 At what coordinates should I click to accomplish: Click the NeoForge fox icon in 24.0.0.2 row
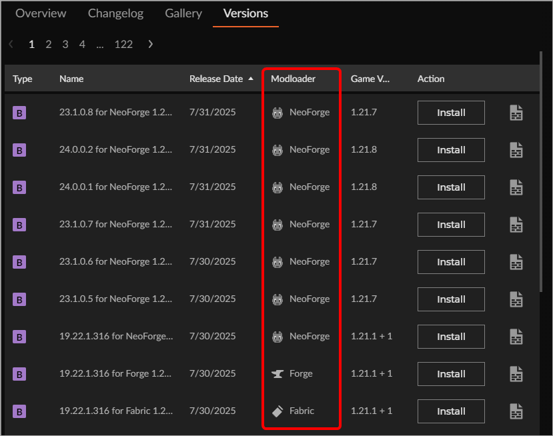click(x=278, y=150)
